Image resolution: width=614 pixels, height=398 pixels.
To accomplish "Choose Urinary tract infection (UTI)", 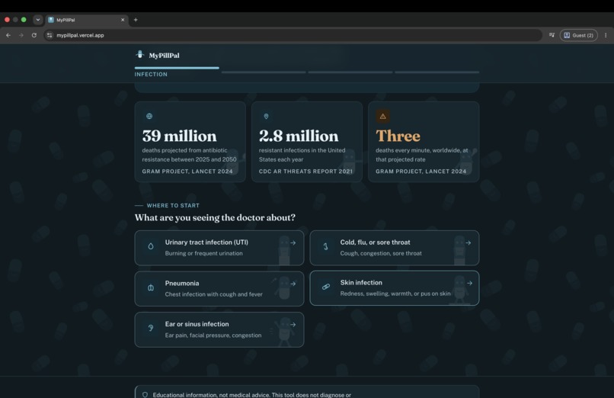I will click(x=219, y=248).
